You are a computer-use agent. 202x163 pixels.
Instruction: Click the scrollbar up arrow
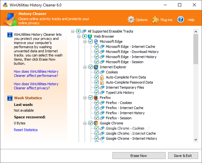pos(196,32)
